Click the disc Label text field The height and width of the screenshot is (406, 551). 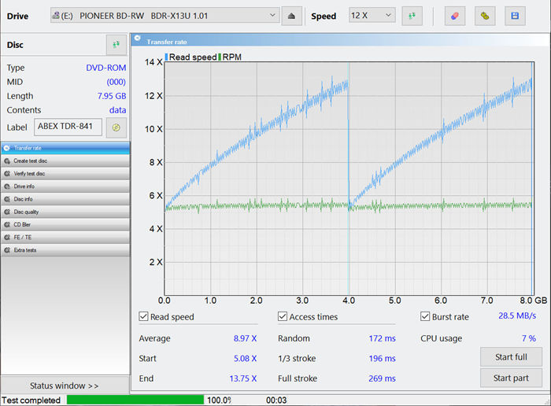68,127
